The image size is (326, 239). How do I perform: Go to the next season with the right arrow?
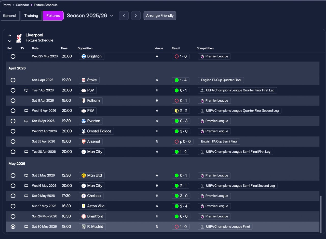pos(136,16)
